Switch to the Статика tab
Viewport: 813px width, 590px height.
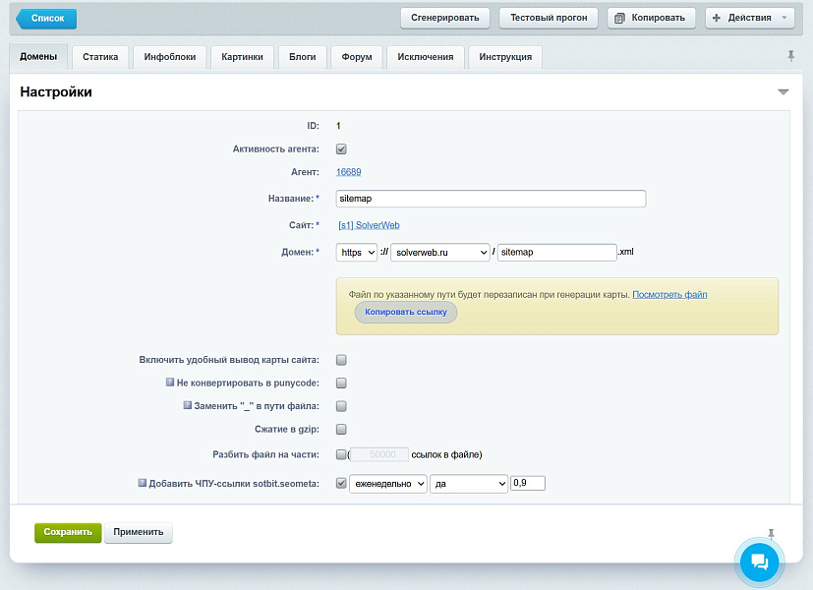(100, 57)
